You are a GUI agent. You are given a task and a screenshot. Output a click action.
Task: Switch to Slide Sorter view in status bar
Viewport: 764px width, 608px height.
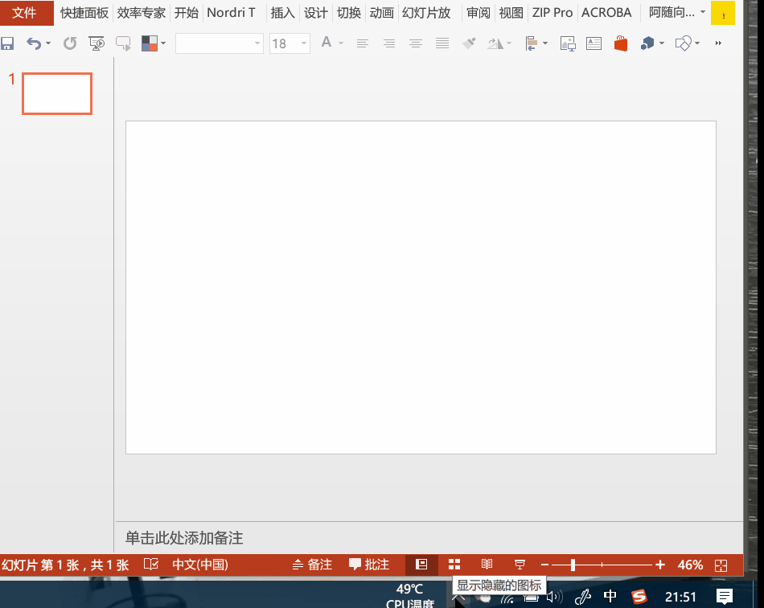[x=454, y=565]
